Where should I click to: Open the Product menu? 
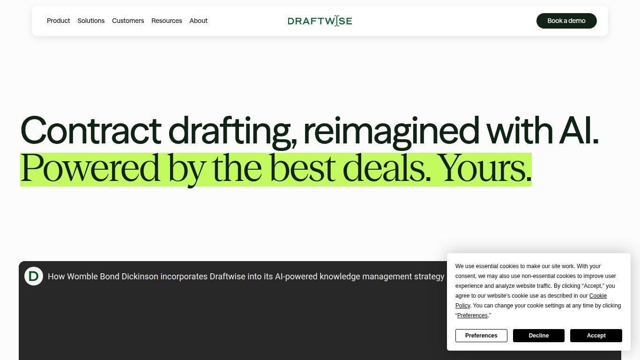[x=58, y=21]
